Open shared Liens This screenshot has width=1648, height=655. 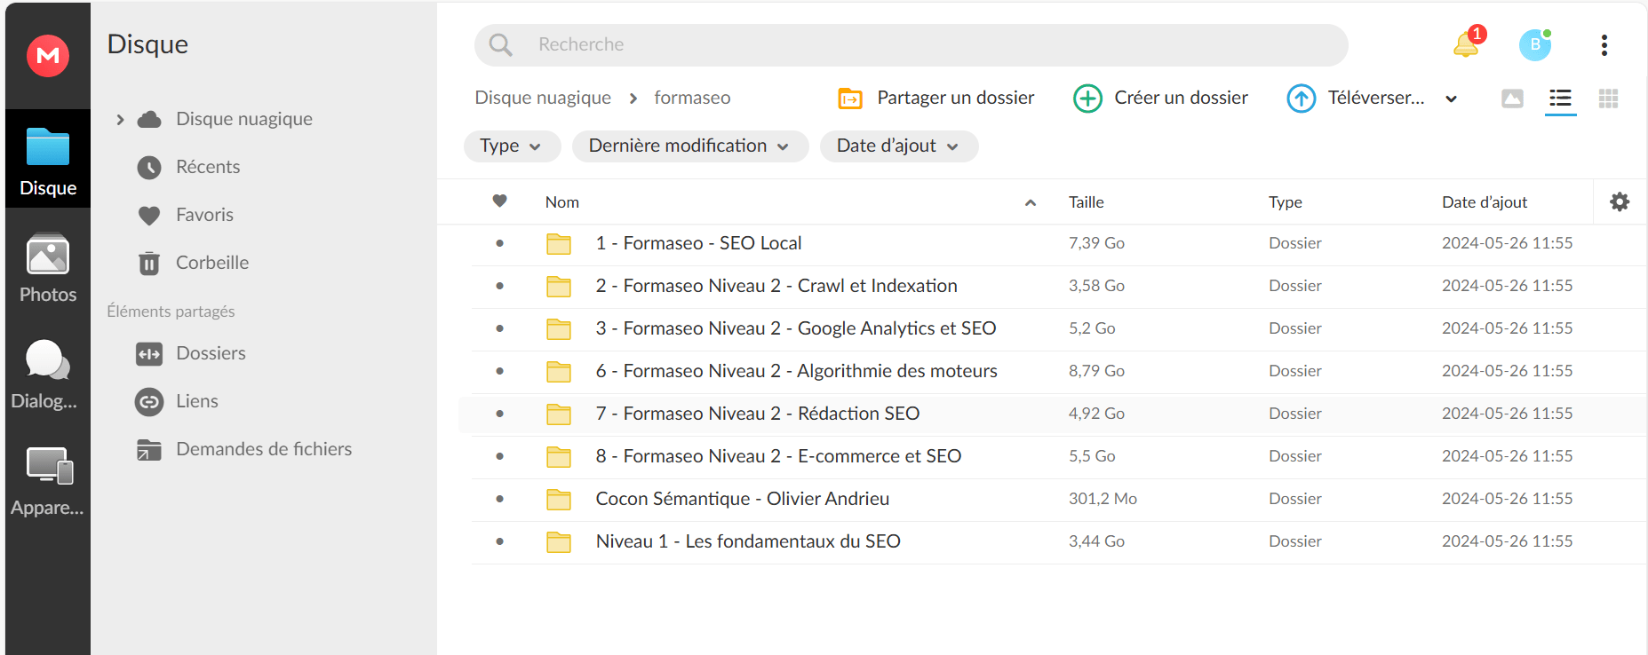pos(196,401)
